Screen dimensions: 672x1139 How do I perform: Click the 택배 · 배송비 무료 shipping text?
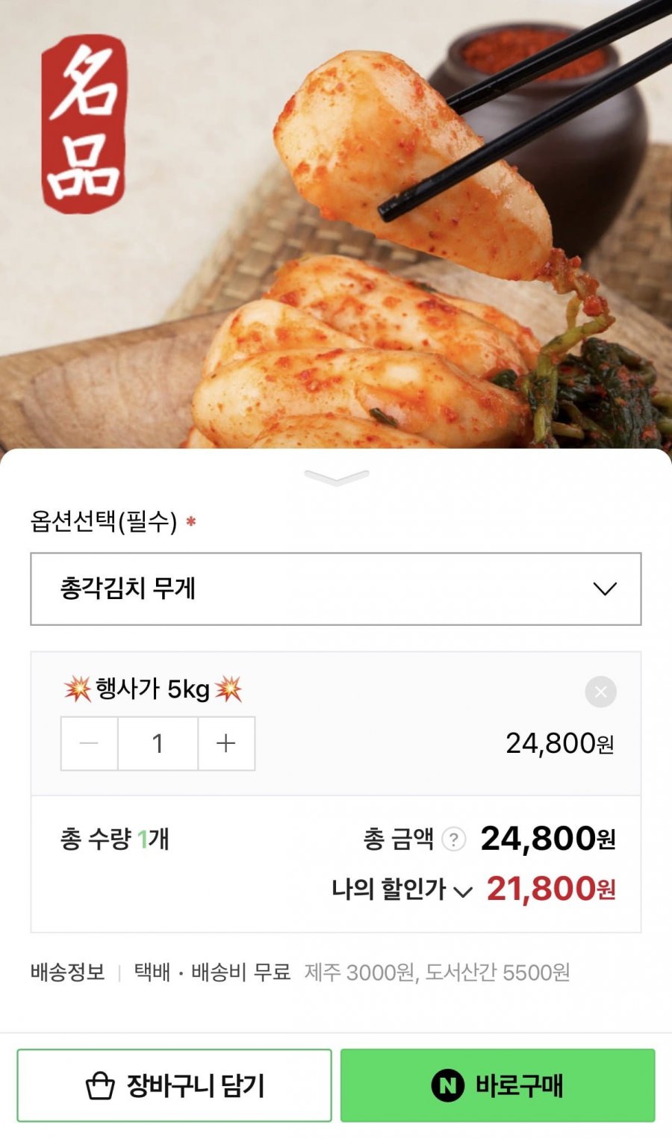point(212,972)
